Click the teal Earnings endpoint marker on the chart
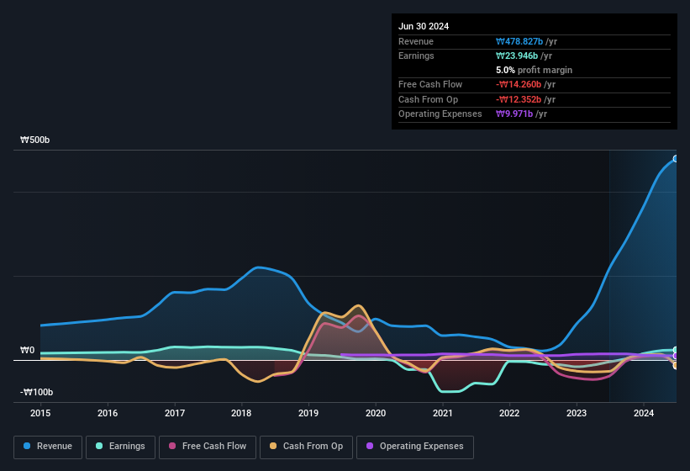 click(x=675, y=350)
